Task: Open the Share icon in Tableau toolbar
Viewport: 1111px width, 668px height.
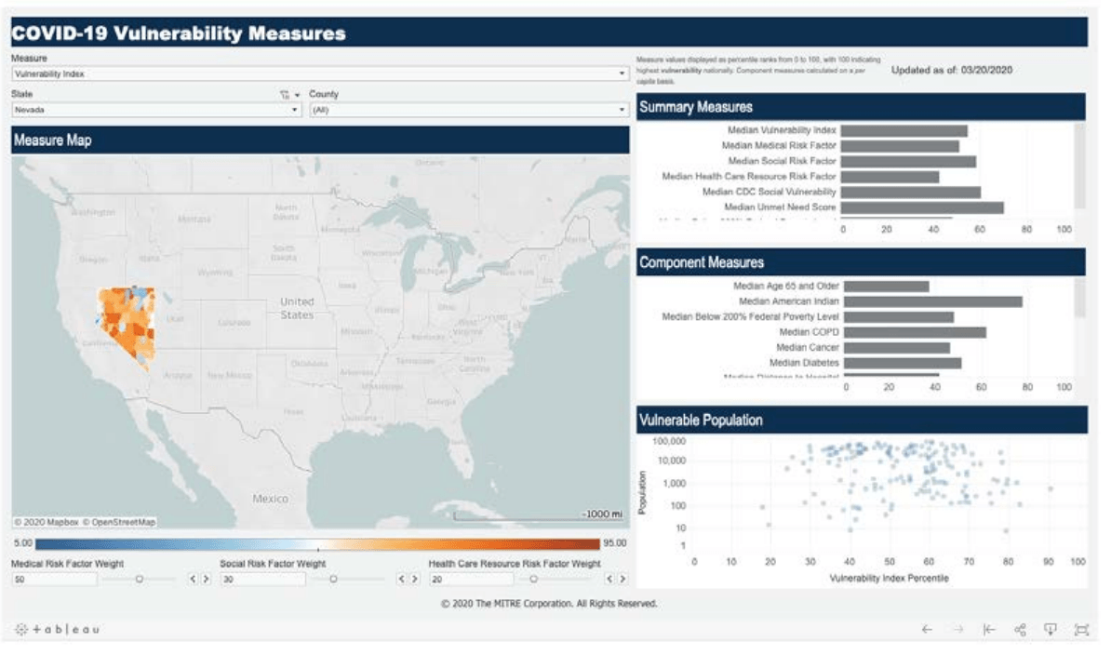Action: 1020,630
